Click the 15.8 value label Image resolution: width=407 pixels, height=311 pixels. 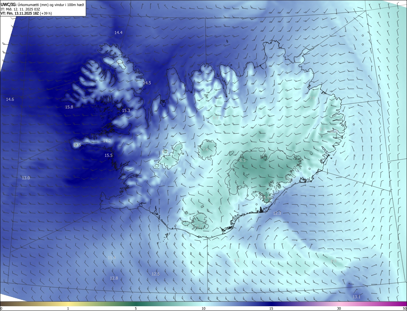69,107
